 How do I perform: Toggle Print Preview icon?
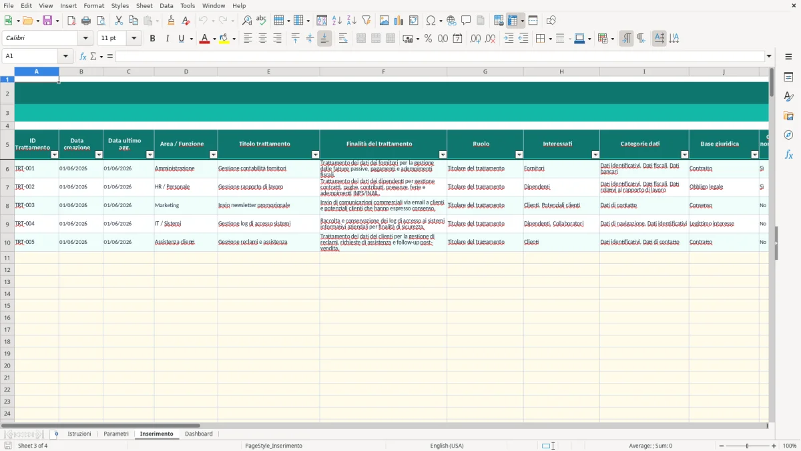101,21
